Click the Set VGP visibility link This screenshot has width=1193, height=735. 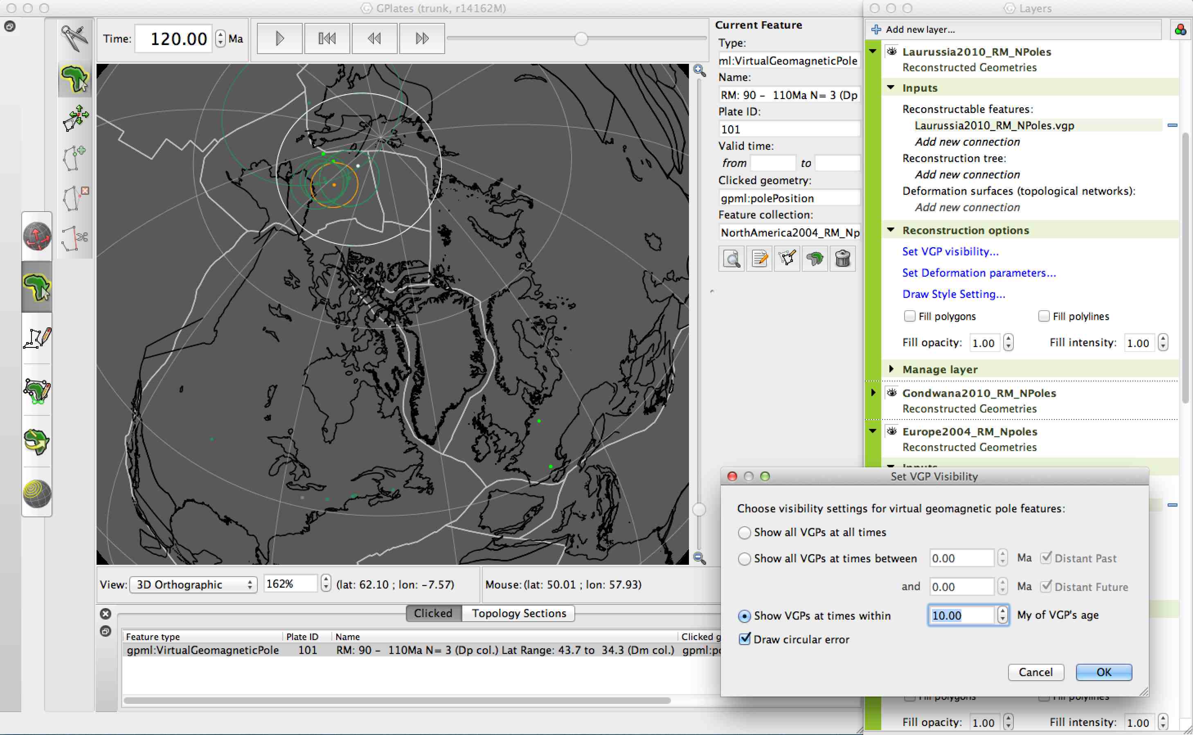[950, 251]
